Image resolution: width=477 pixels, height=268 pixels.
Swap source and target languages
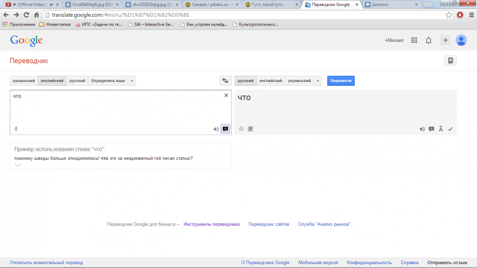point(225,81)
